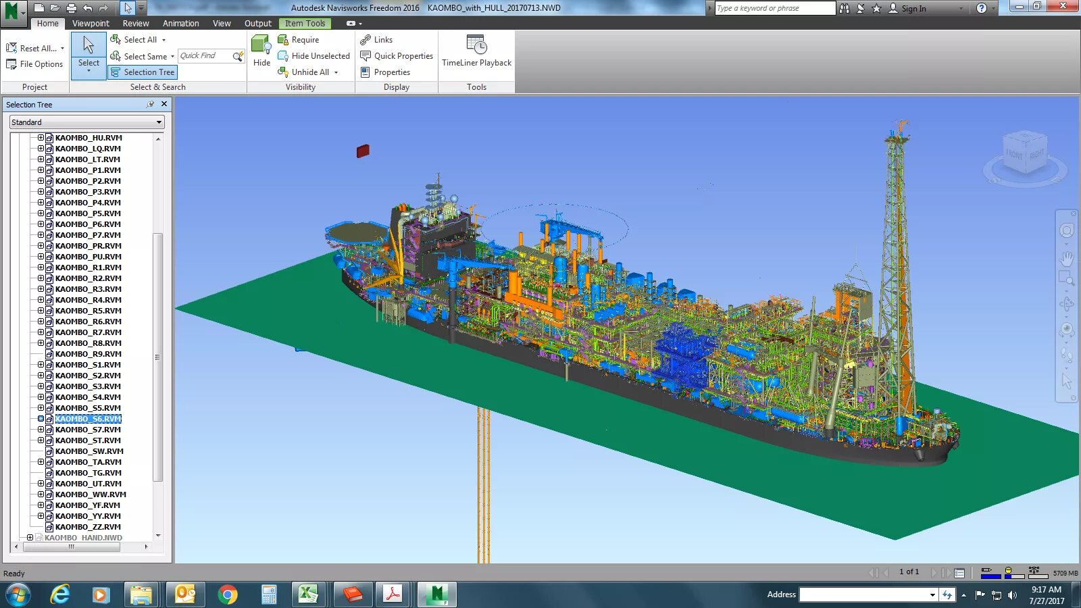Image resolution: width=1081 pixels, height=608 pixels.
Task: Click the Print icon in quick access toolbar
Action: click(x=72, y=8)
